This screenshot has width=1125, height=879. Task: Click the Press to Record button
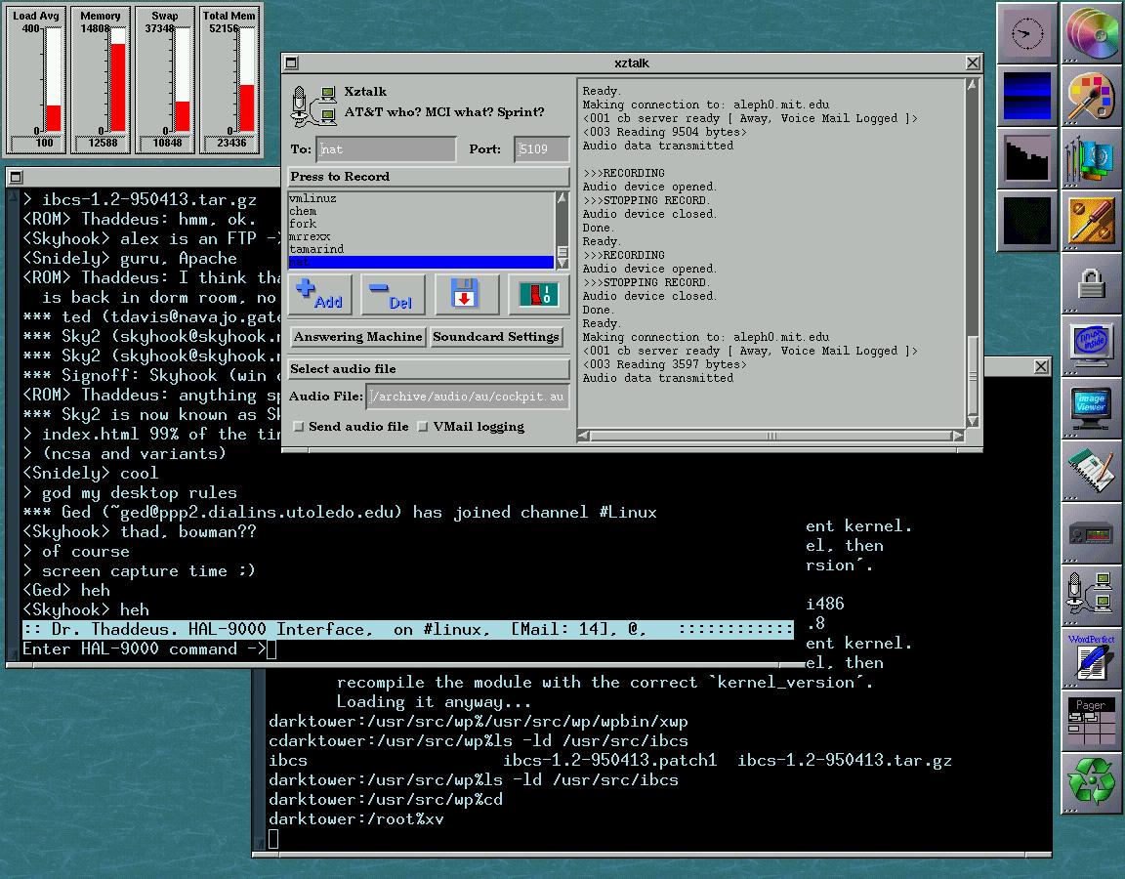[429, 177]
